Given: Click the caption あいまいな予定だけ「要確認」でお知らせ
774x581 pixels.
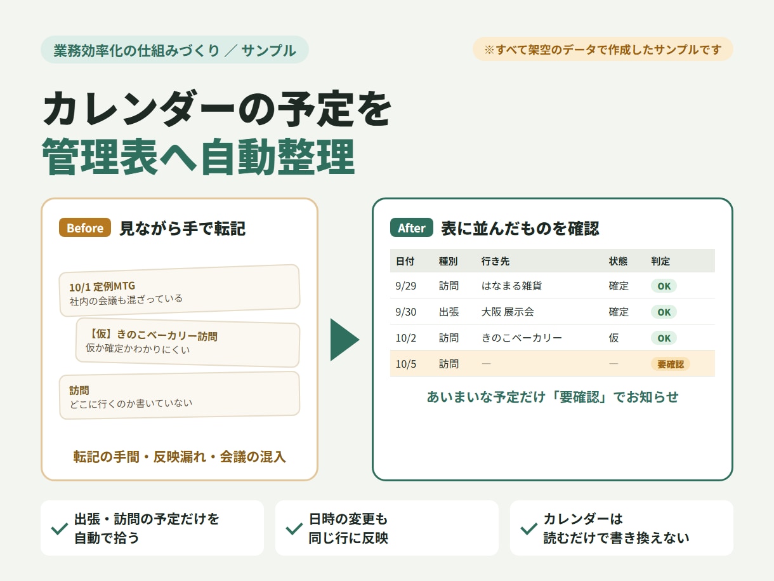Looking at the screenshot, I should coord(553,397).
